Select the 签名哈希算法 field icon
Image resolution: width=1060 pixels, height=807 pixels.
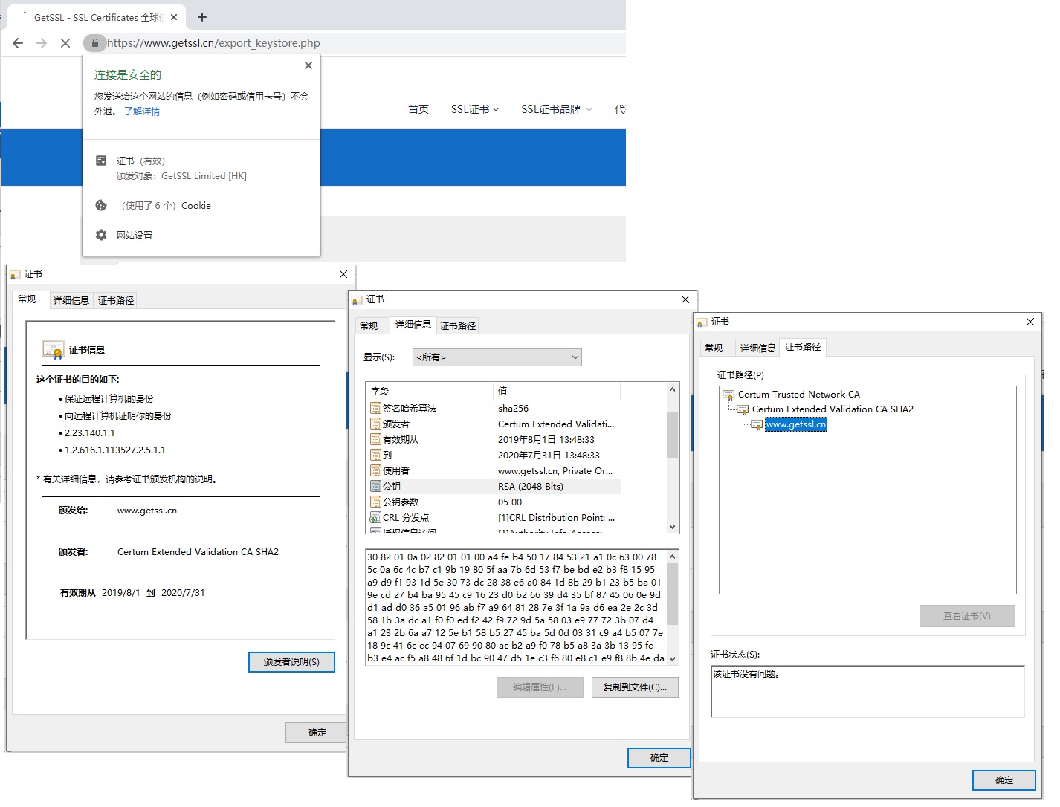click(x=375, y=408)
